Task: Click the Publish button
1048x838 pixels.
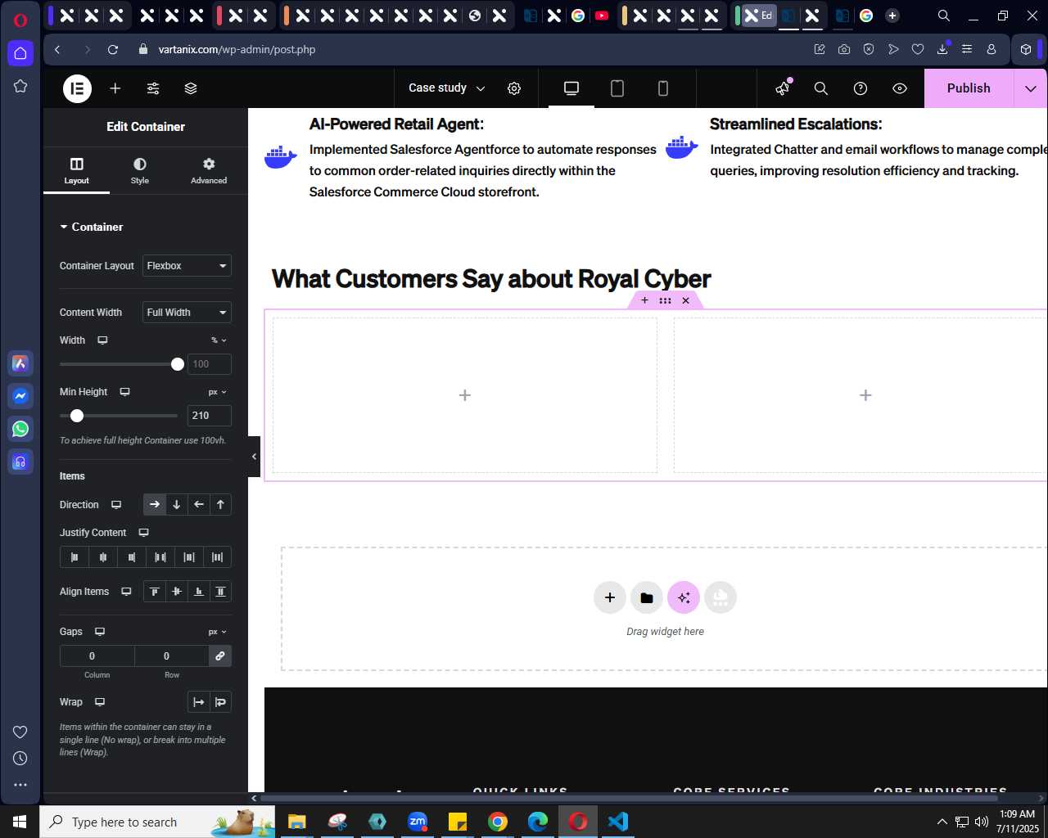Action: click(x=969, y=88)
